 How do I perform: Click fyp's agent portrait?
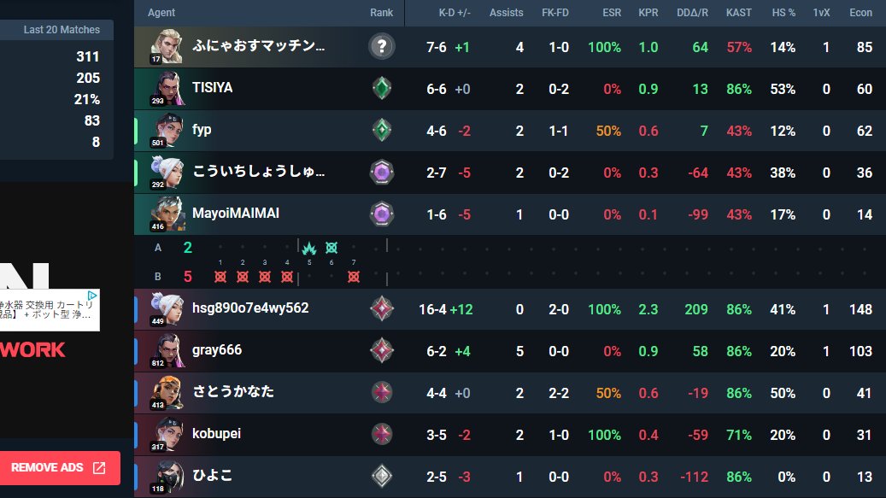[x=167, y=131]
